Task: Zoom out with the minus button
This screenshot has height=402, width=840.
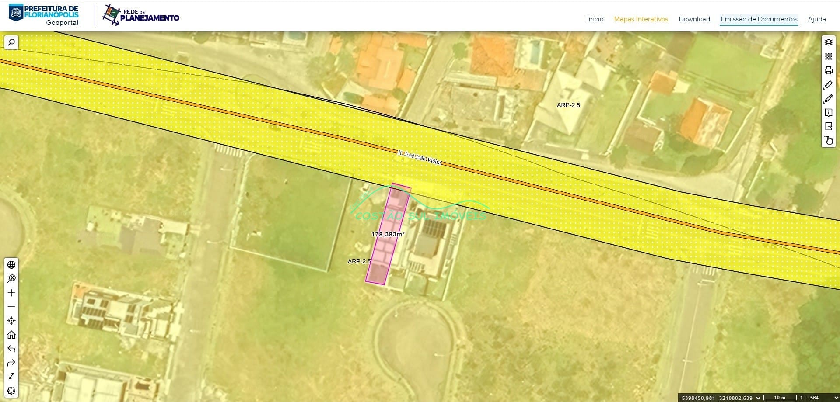Action: (x=12, y=307)
